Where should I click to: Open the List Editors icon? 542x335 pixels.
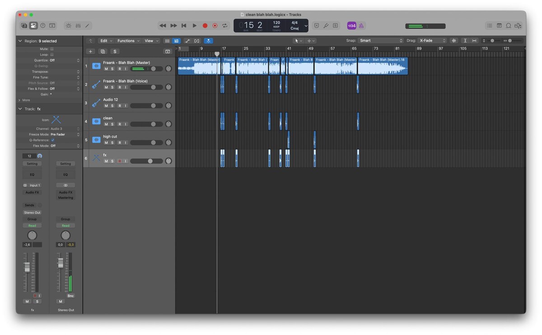490,26
